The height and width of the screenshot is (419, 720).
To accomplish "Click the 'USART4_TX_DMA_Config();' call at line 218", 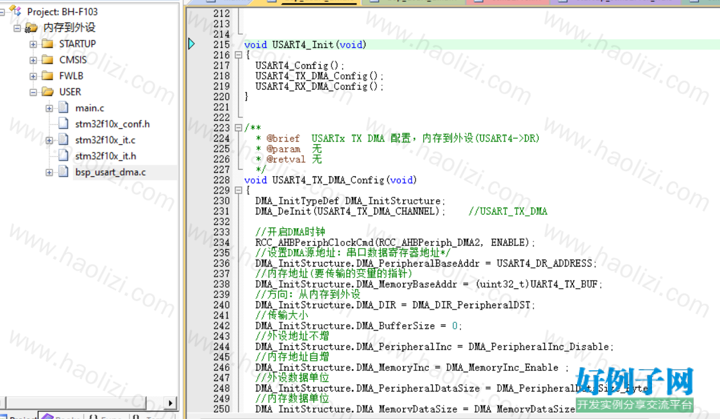I will [x=319, y=76].
